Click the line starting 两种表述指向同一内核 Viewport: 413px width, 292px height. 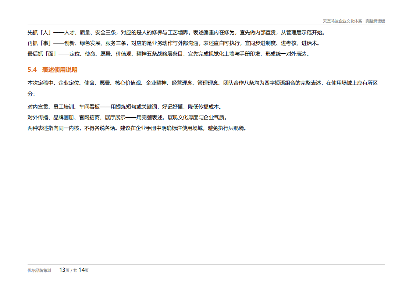click(137, 128)
